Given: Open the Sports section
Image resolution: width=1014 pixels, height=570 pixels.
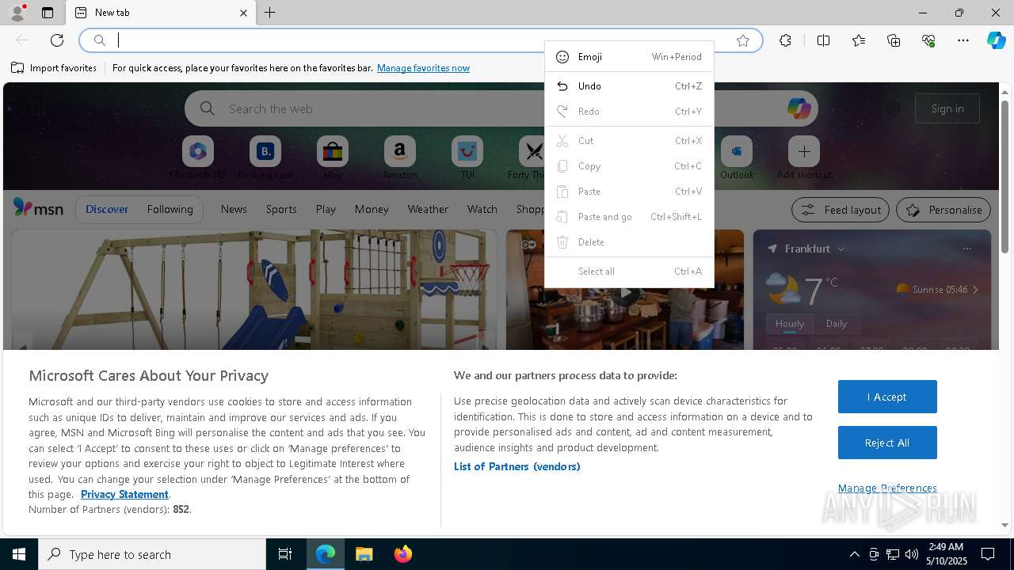Looking at the screenshot, I should click(x=281, y=209).
